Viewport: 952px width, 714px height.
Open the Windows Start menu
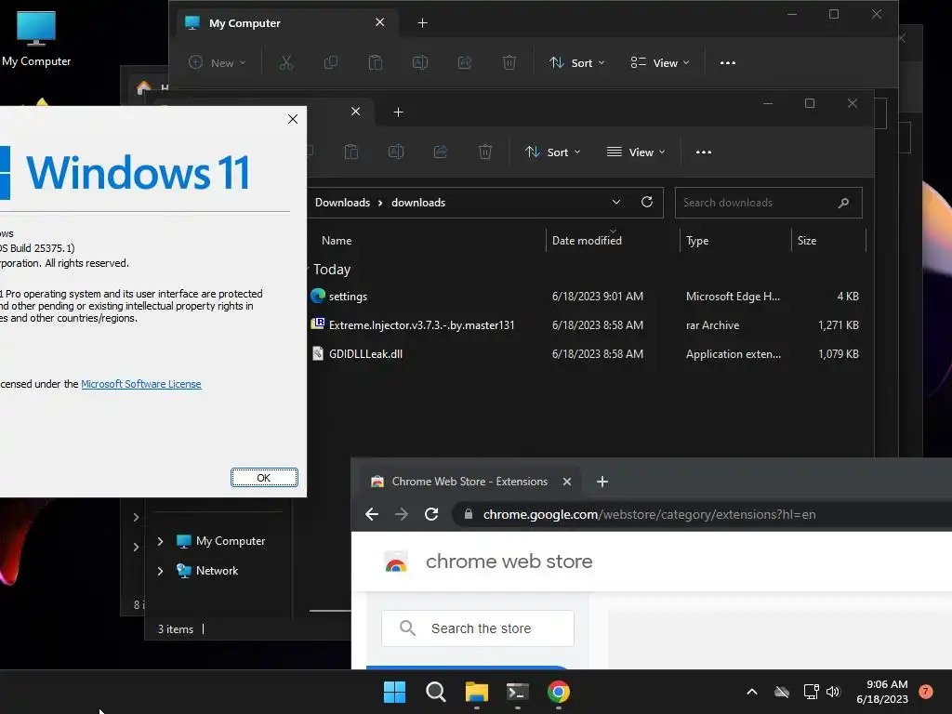click(394, 692)
